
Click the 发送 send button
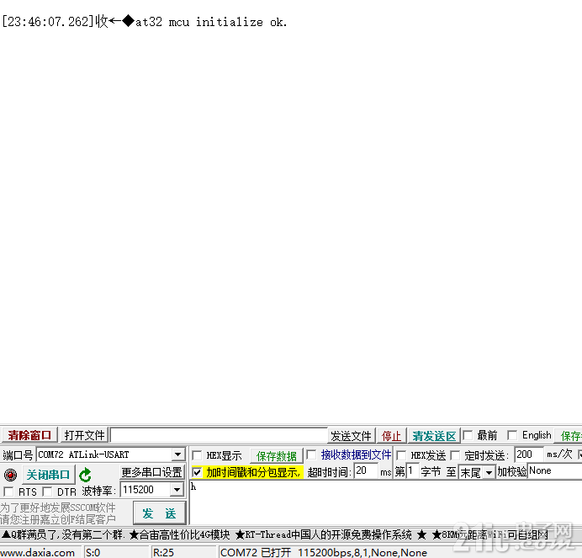point(159,513)
